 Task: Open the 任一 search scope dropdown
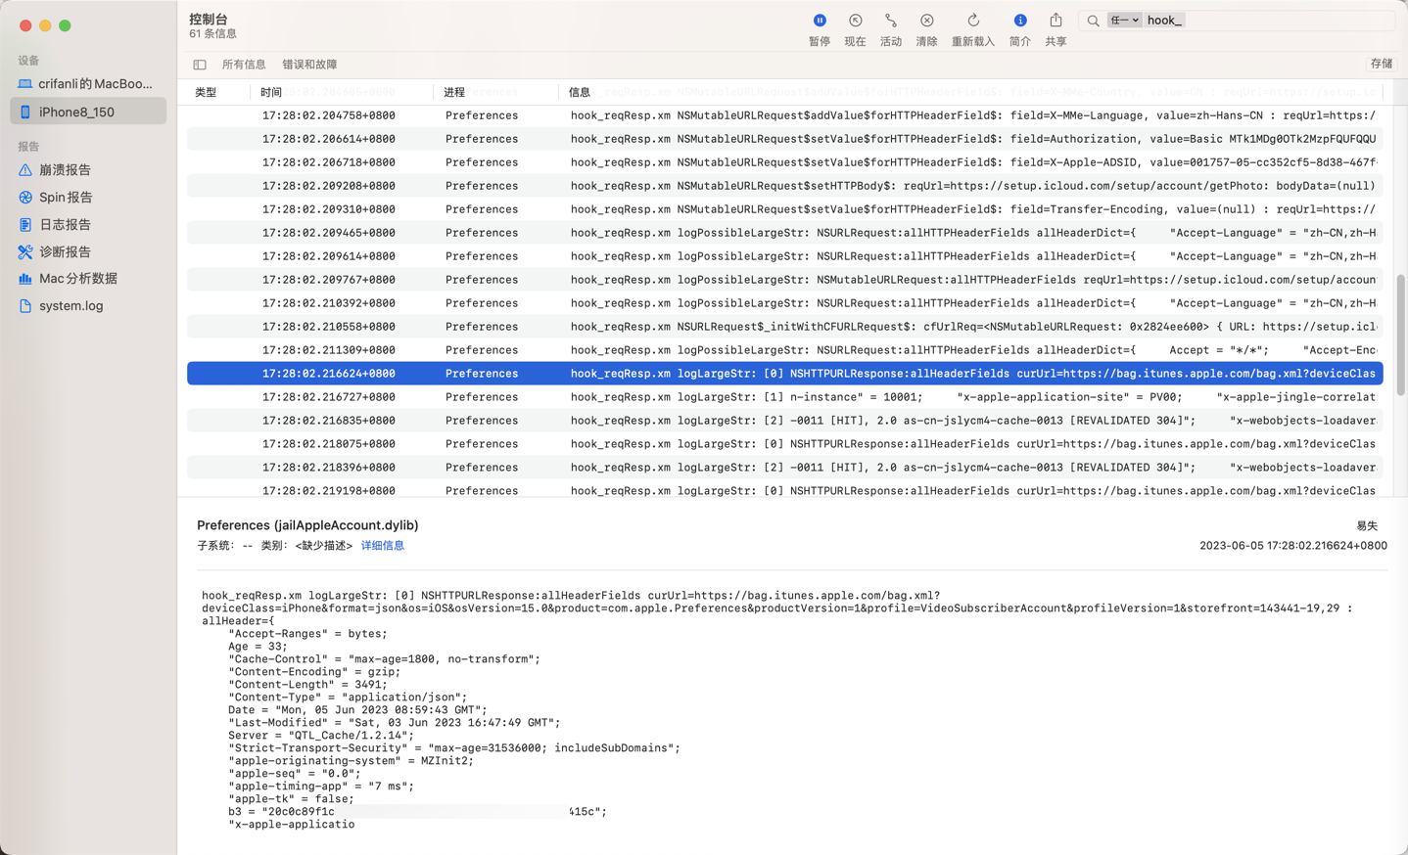pos(1124,21)
